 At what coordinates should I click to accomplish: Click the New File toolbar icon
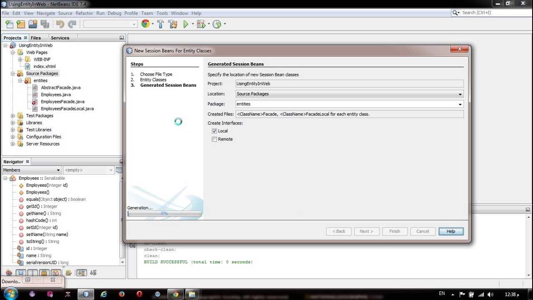pos(9,24)
